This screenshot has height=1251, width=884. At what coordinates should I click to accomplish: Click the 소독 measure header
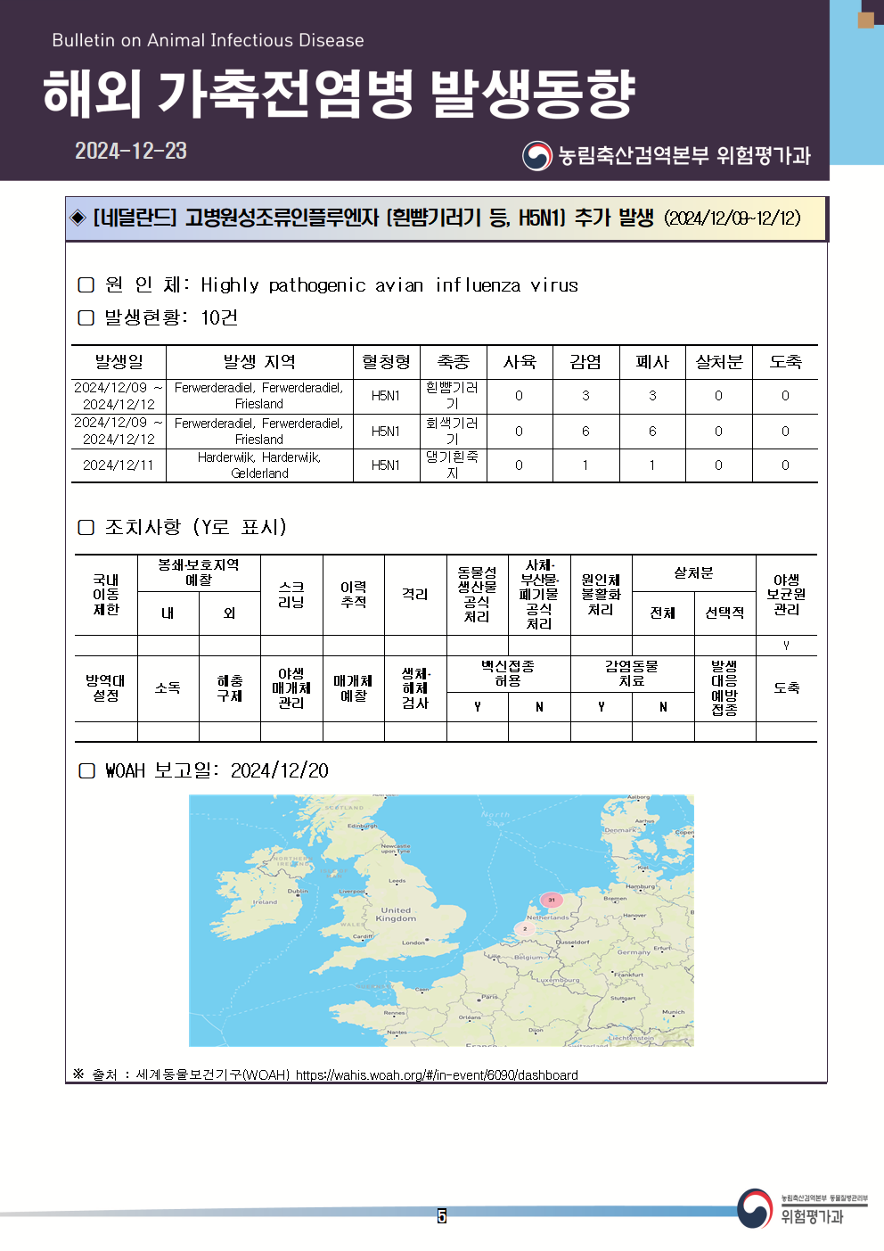(x=168, y=688)
